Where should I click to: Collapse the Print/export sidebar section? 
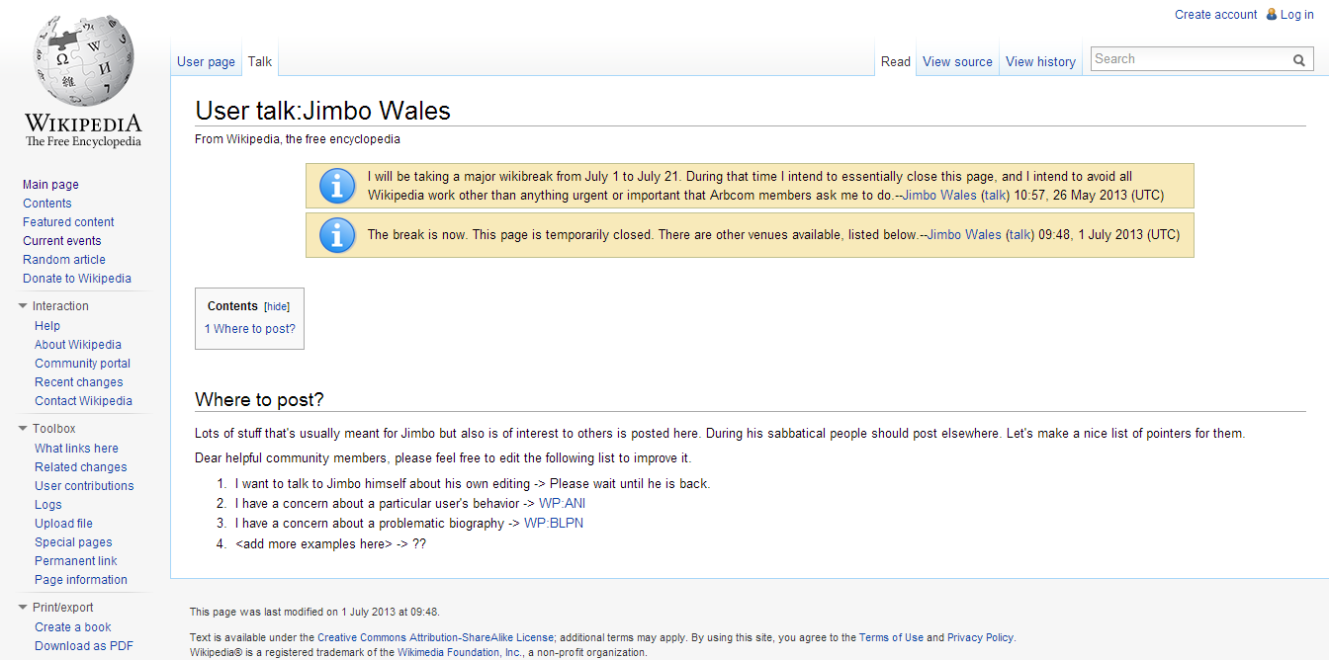tap(23, 608)
